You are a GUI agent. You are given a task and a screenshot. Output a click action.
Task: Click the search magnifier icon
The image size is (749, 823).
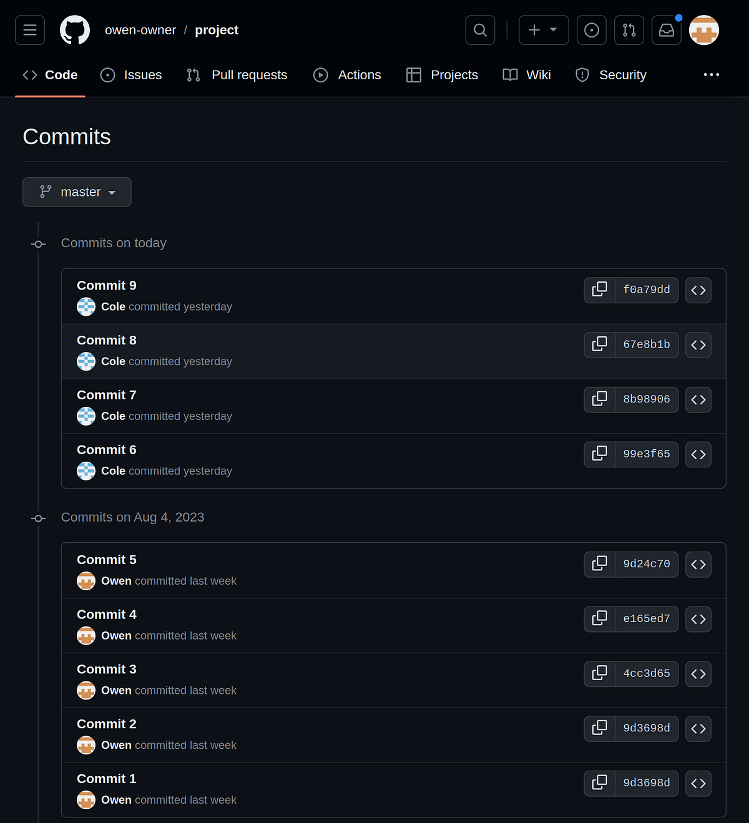479,29
